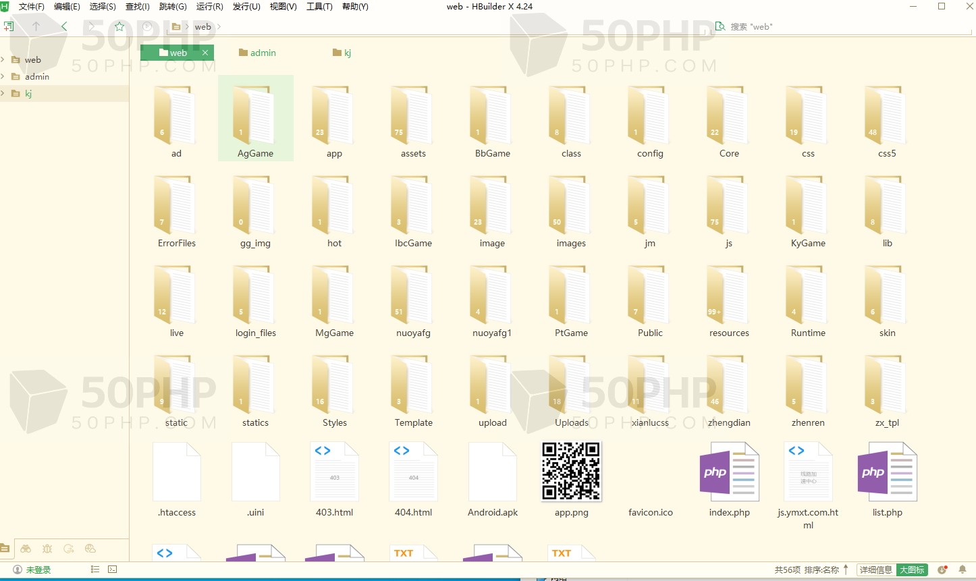
Task: Expand the kj folder in project tree
Action: tap(3, 94)
